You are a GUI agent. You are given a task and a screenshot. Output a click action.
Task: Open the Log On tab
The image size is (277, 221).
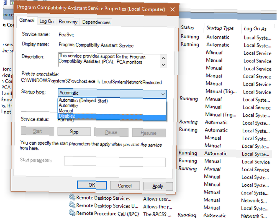pos(47,21)
